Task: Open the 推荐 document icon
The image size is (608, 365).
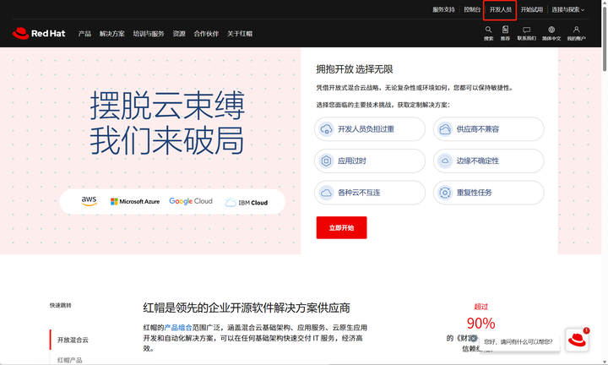Action: pos(505,30)
